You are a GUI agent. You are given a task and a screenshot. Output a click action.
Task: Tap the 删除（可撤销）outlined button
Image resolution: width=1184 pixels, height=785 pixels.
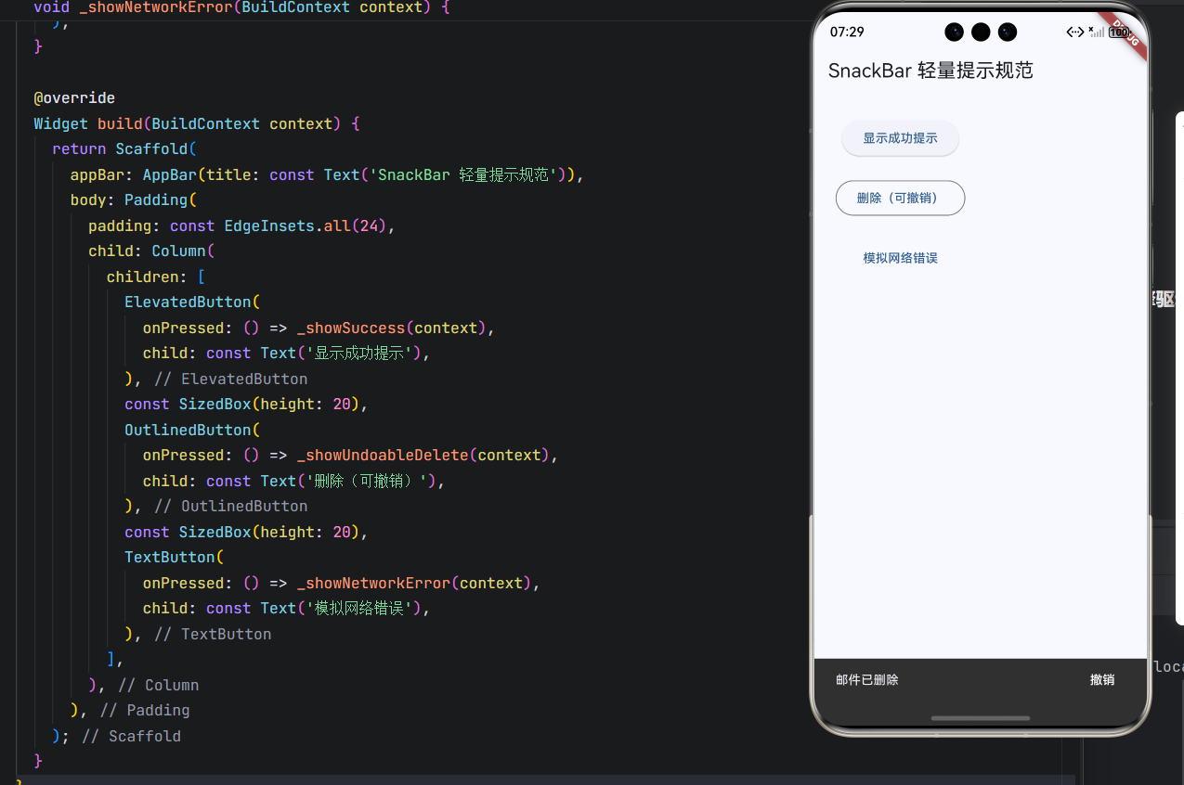point(900,198)
